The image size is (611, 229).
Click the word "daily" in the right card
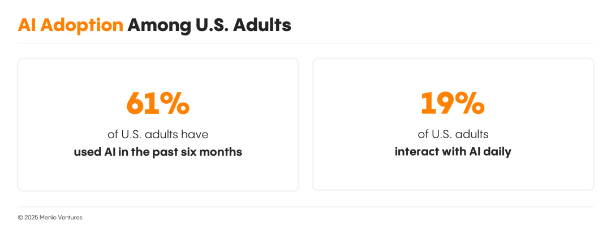(x=498, y=152)
